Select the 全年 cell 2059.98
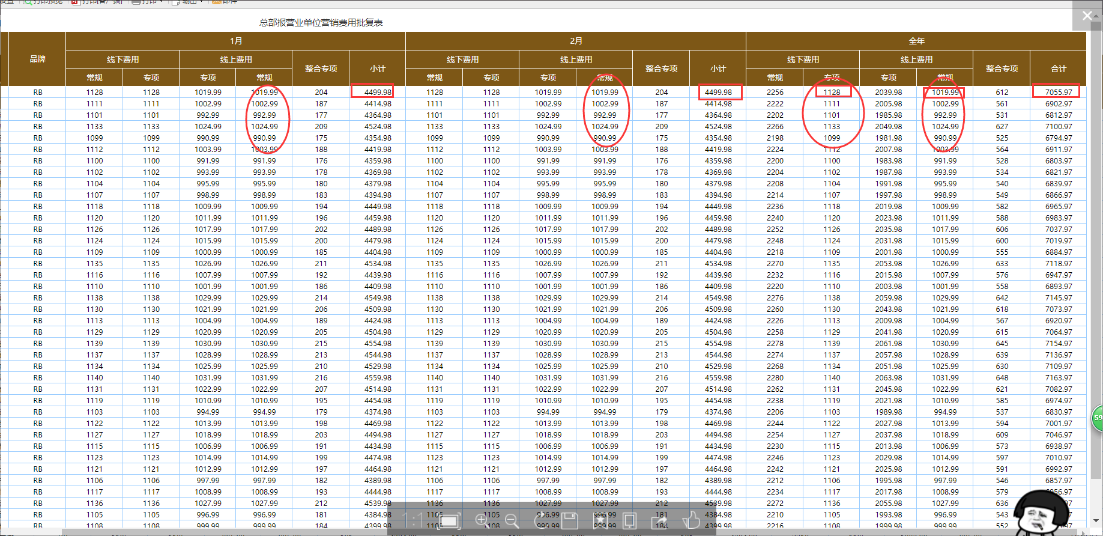1103x536 pixels. tap(888, 298)
